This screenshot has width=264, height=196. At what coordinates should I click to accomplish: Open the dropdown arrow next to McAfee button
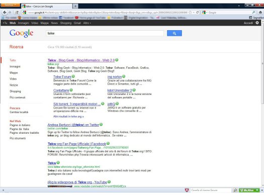click(x=262, y=190)
